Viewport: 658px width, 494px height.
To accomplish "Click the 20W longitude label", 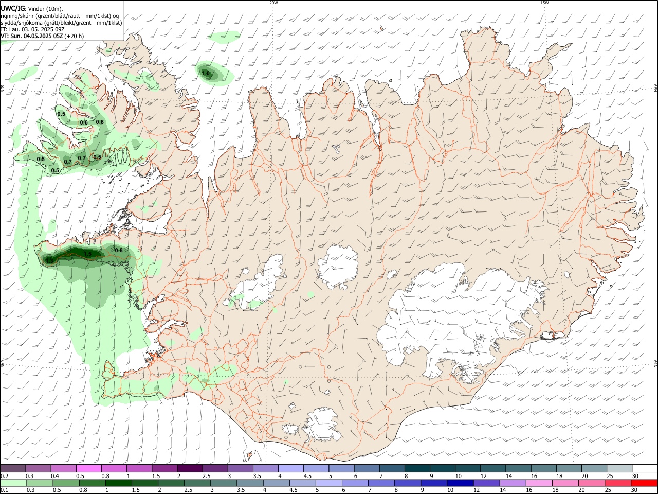I will coord(273,3).
